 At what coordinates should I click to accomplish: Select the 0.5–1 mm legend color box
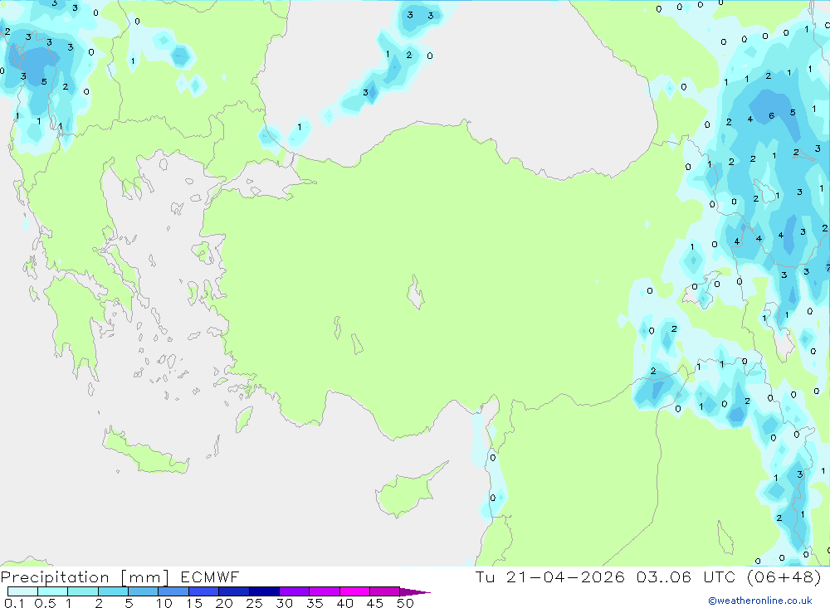[x=53, y=591]
